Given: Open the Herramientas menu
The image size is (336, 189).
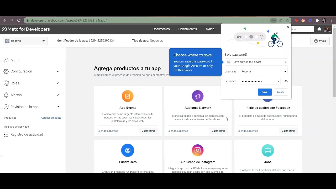Looking at the screenshot, I should click(x=187, y=29).
